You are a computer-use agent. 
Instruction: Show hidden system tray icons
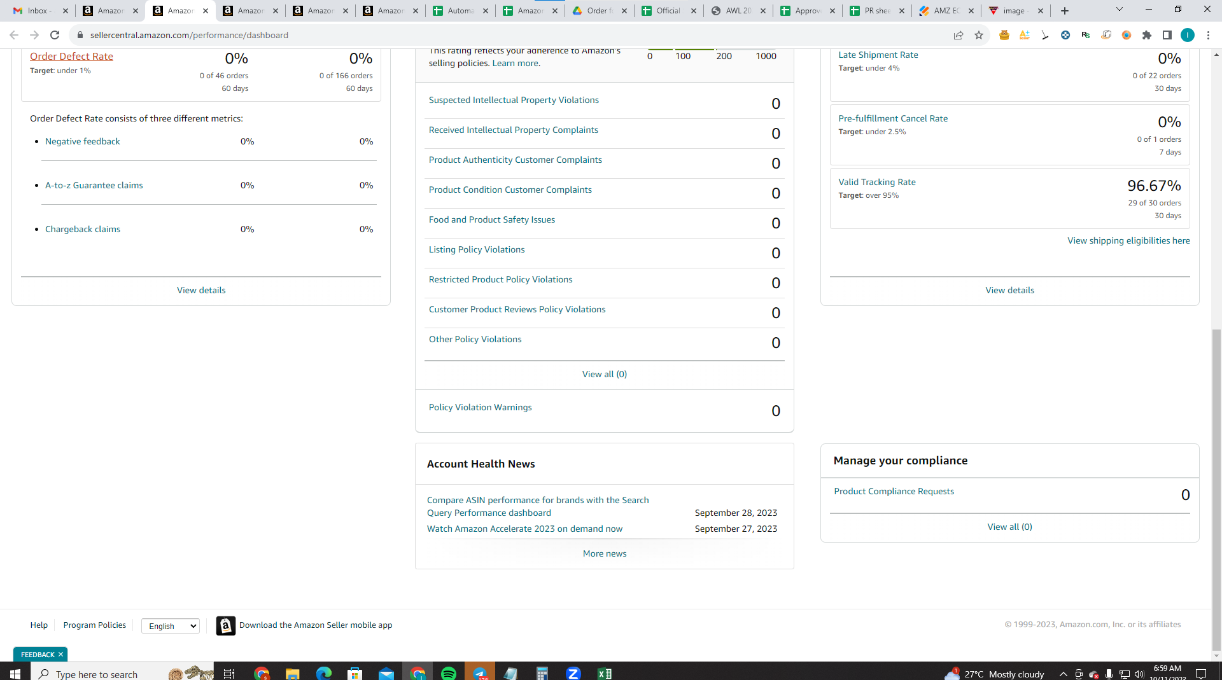pyautogui.click(x=1063, y=674)
